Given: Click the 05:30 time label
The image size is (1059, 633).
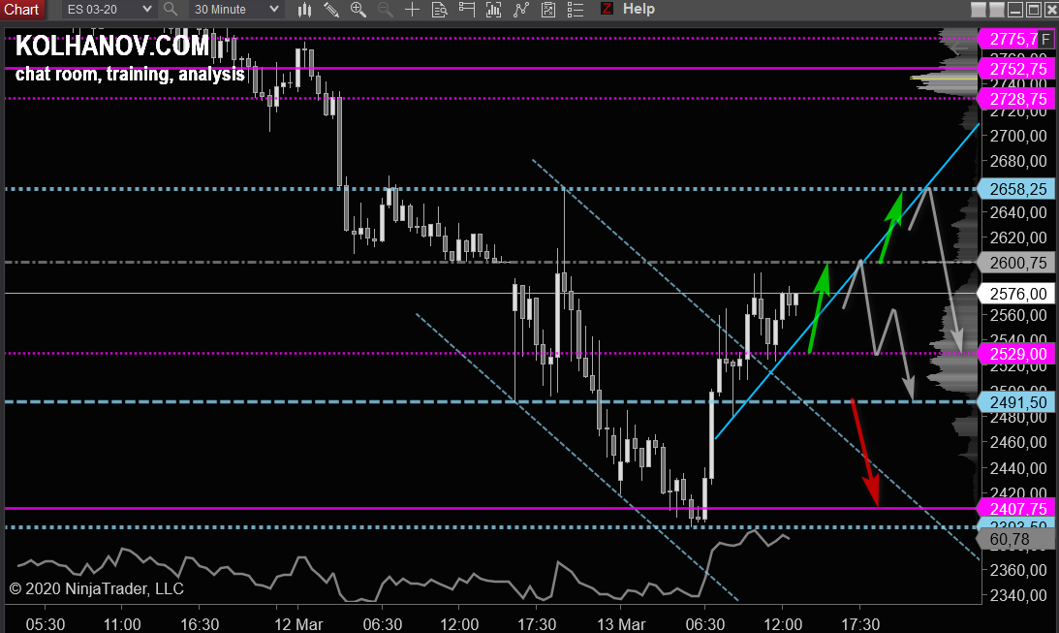Looking at the screenshot, I should tap(46, 624).
